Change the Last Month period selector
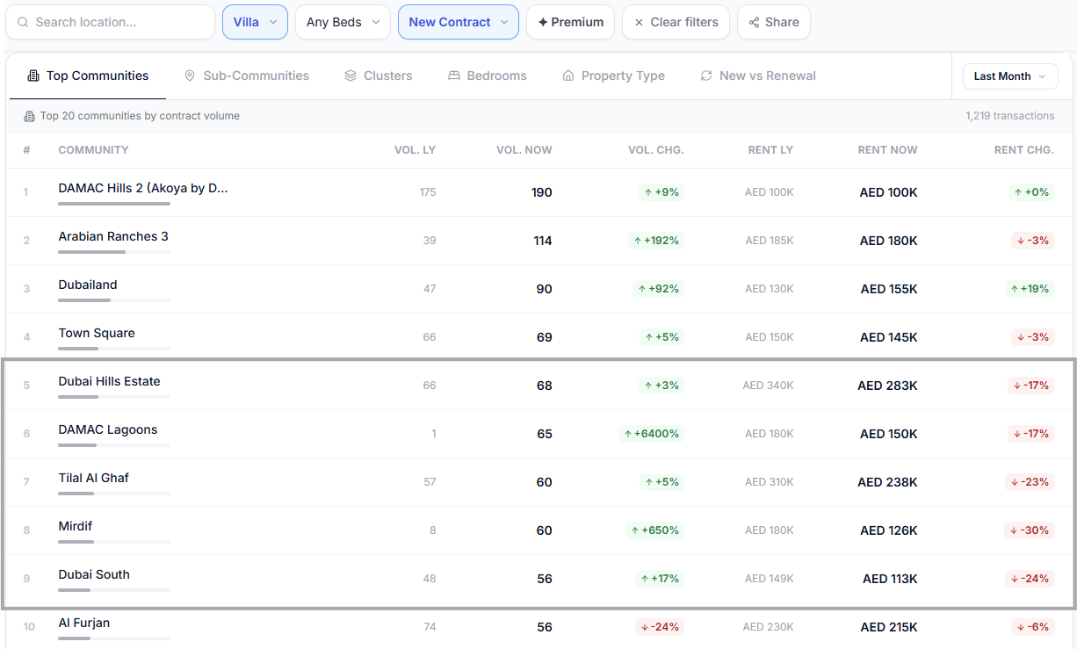 click(x=1010, y=76)
